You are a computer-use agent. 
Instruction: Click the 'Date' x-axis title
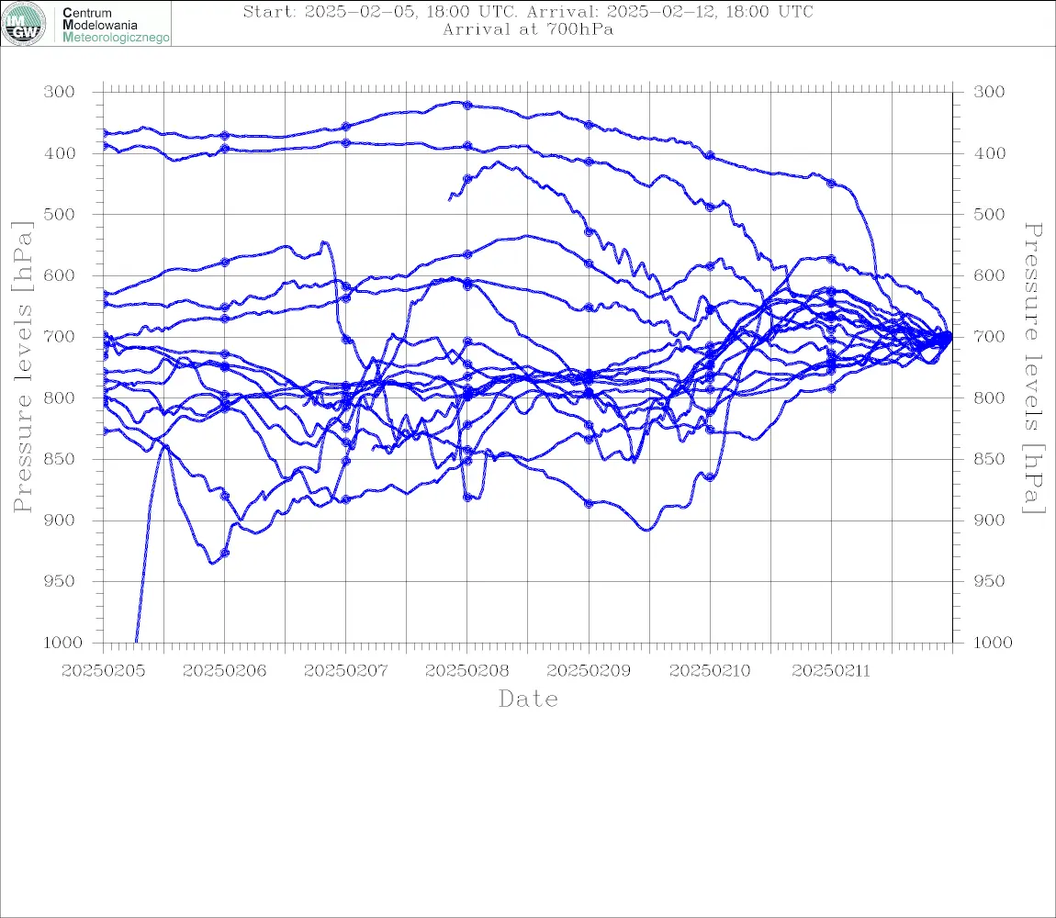(529, 700)
